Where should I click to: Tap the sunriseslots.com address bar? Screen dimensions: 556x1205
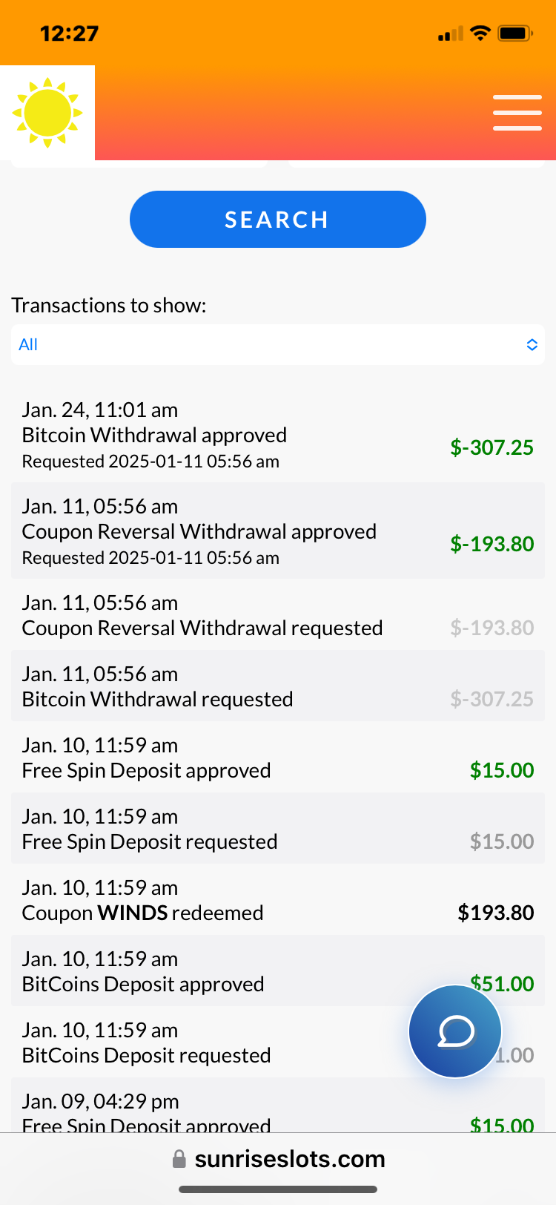click(x=289, y=1159)
